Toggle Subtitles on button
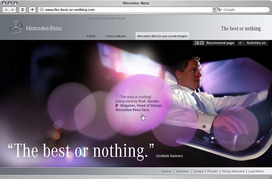 256,43
